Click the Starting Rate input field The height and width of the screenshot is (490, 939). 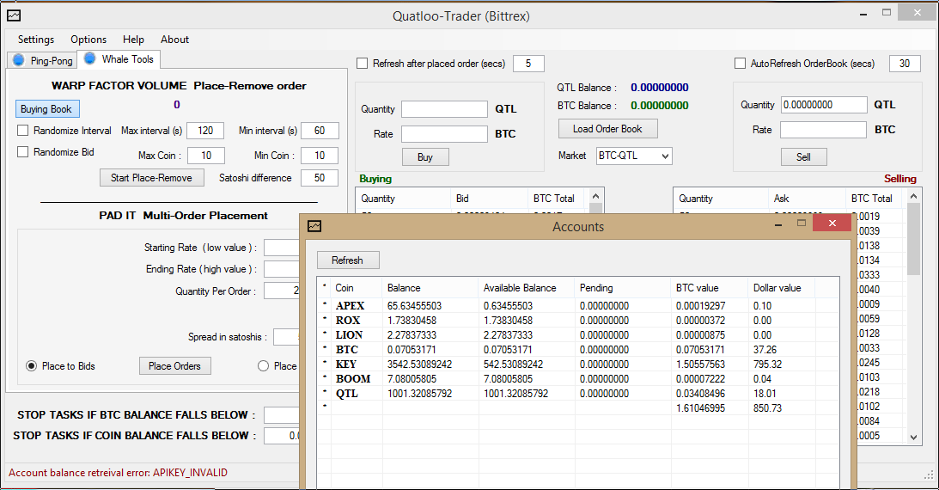[x=282, y=248]
